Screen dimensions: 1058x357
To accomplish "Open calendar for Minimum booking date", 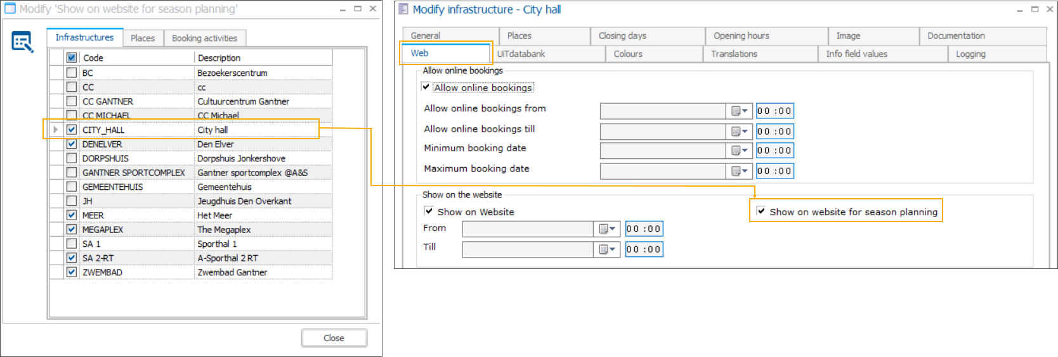I will point(739,151).
